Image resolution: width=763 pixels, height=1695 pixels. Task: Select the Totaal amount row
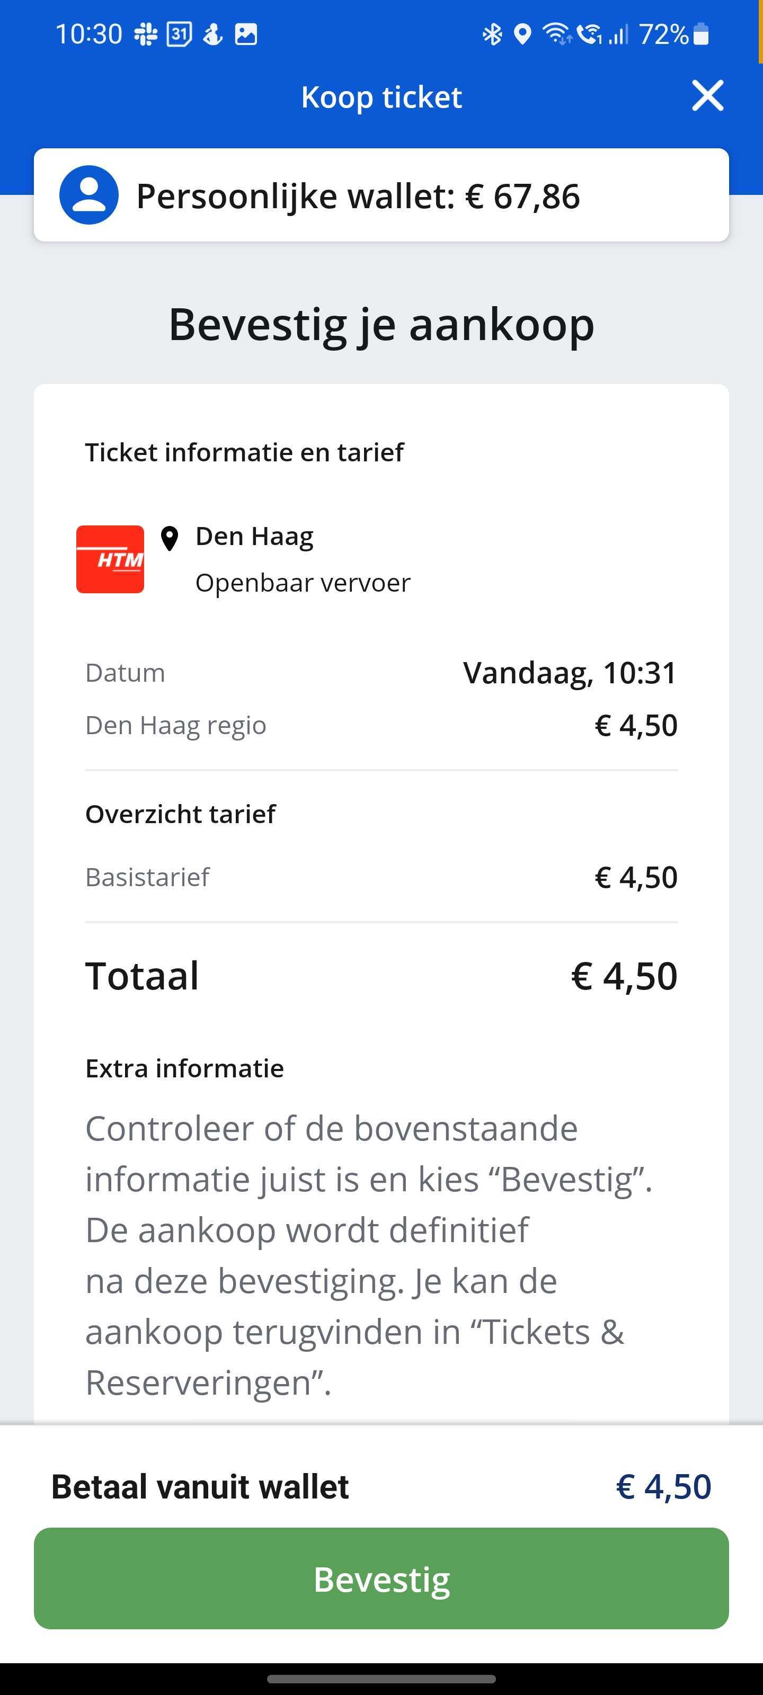(x=381, y=975)
